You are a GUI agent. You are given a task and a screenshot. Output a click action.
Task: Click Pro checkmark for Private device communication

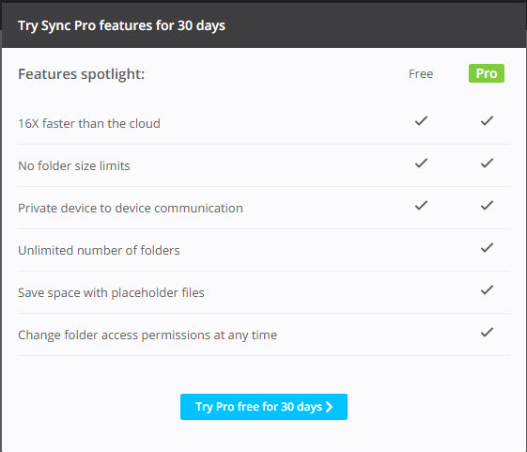tap(487, 206)
